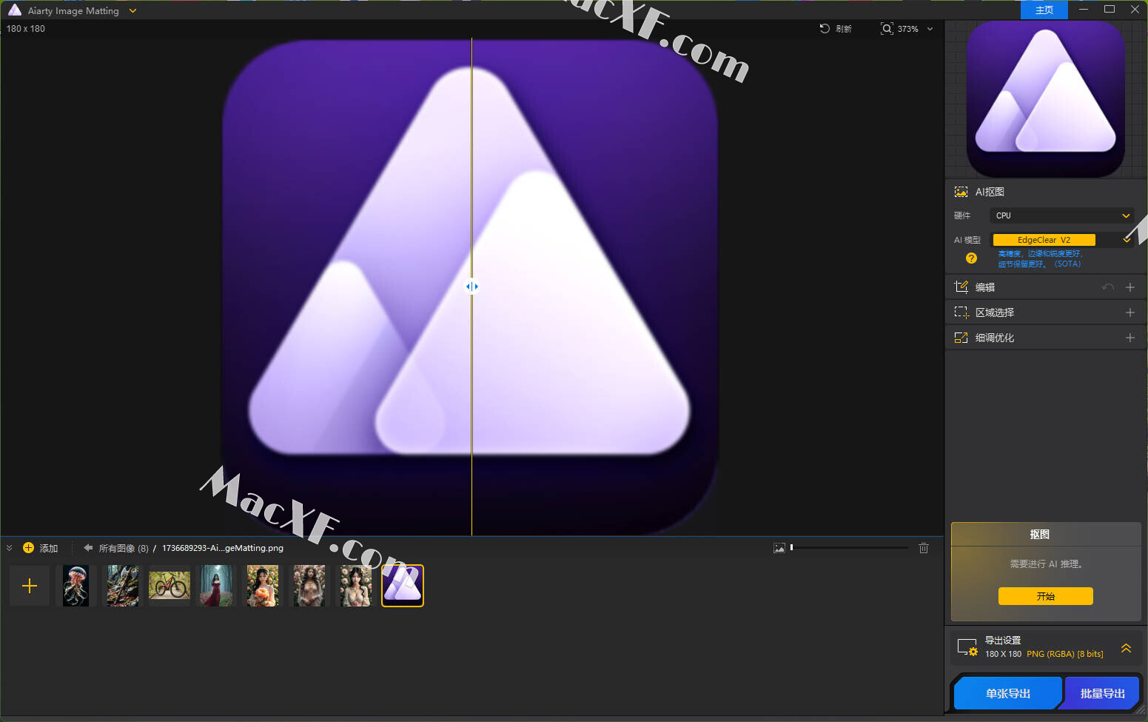Image resolution: width=1148 pixels, height=722 pixels.
Task: Click the 开始 start button
Action: pyautogui.click(x=1045, y=596)
